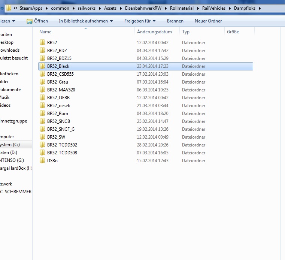Select Musik in navigation pane
The image size is (285, 260).
pyautogui.click(x=5, y=97)
